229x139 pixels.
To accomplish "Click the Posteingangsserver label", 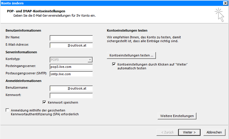I will coord(21,66).
